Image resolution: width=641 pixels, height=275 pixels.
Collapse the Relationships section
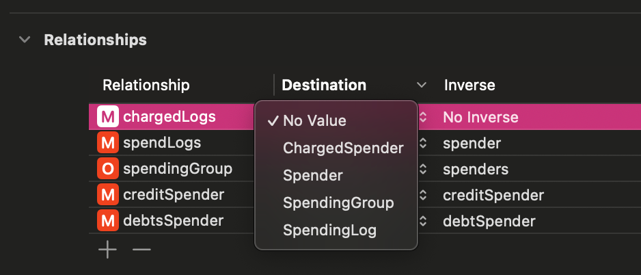[25, 40]
